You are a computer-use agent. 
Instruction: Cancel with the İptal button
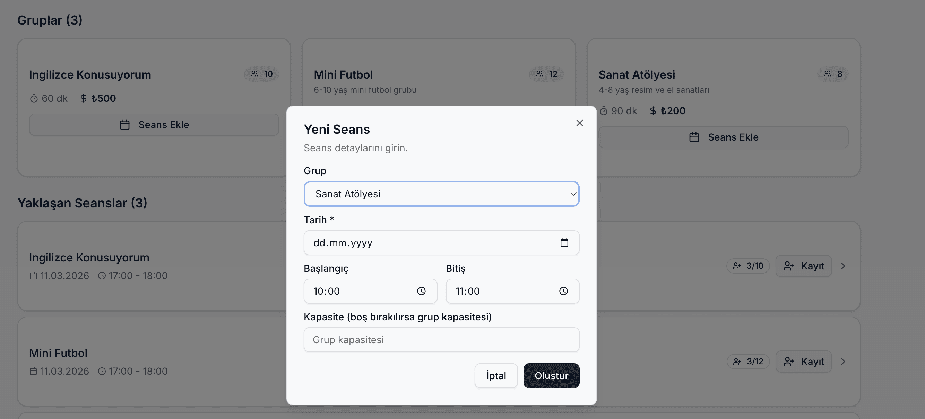click(x=496, y=376)
